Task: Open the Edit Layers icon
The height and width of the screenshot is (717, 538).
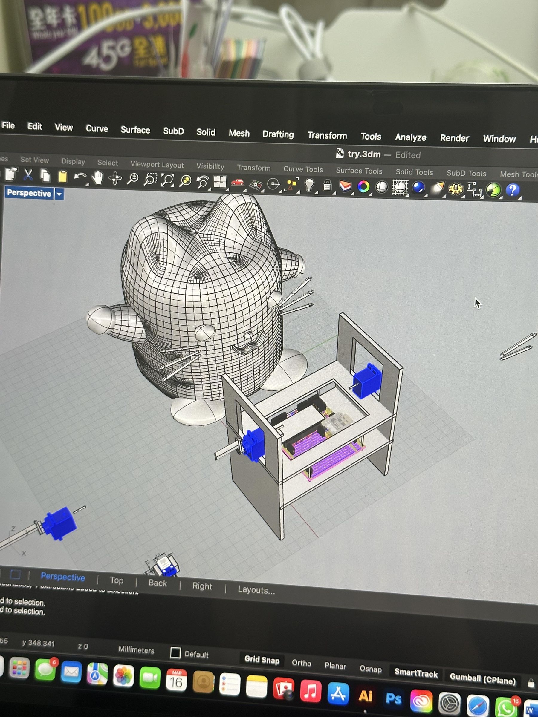Action: [x=346, y=187]
